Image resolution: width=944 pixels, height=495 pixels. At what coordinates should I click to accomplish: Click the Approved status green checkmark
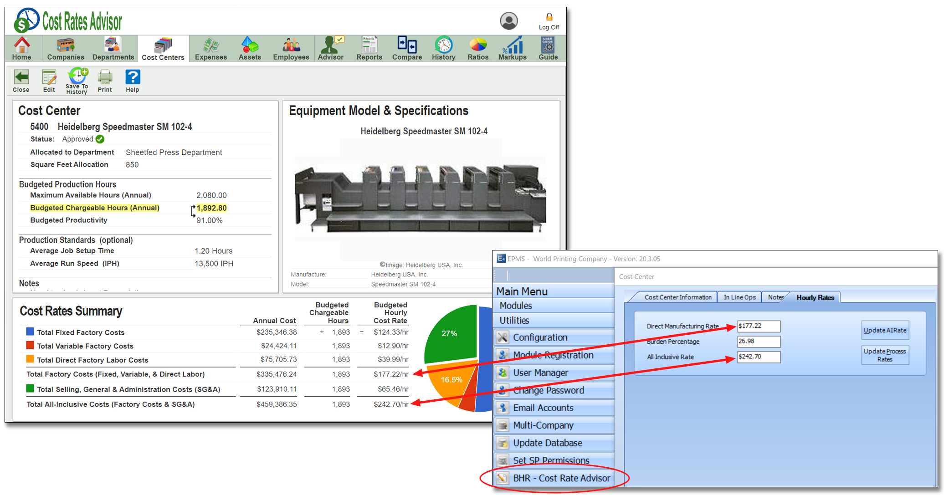click(100, 139)
